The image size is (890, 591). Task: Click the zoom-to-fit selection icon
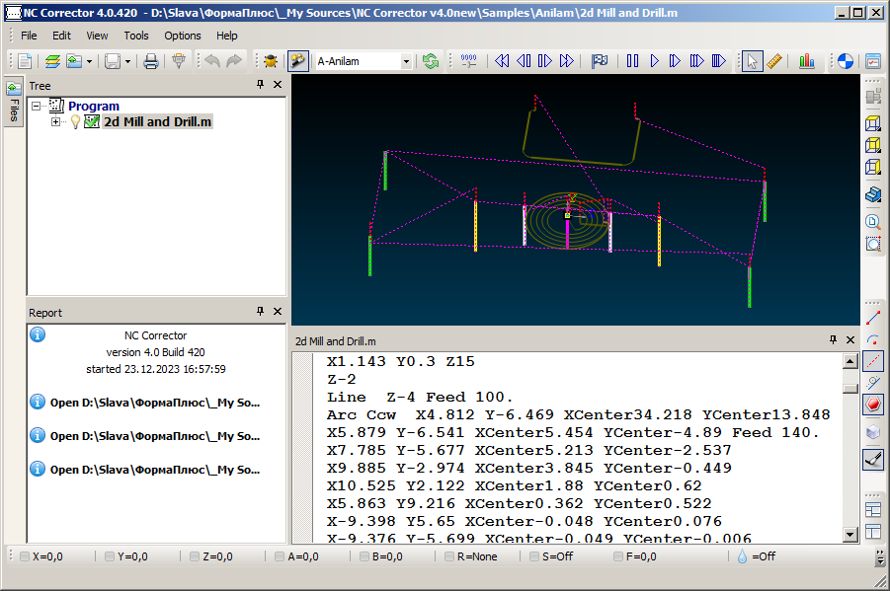pos(873,244)
